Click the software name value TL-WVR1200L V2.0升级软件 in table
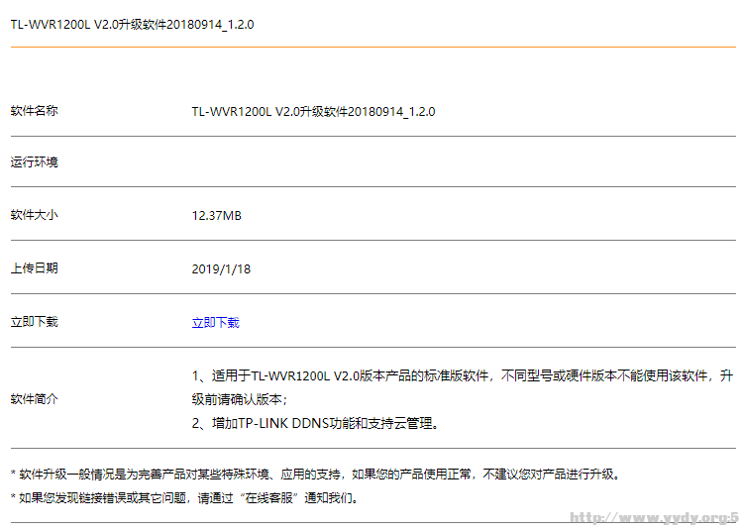744x530 pixels. coord(313,112)
